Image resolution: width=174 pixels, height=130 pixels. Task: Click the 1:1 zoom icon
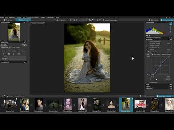(x=79, y=20)
